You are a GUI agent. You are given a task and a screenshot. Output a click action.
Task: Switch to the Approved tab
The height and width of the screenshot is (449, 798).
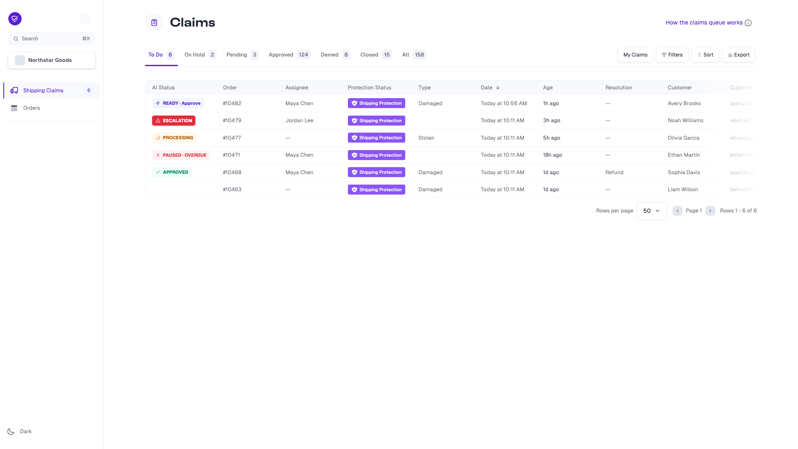(289, 55)
